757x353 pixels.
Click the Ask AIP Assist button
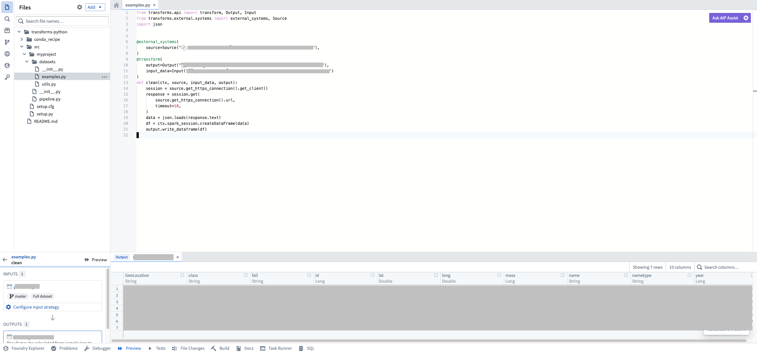point(725,18)
